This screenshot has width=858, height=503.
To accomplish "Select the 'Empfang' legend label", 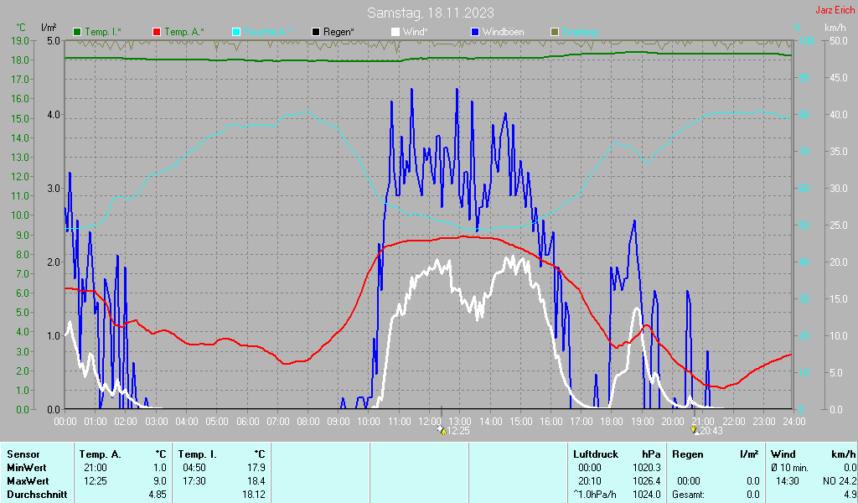I will [580, 33].
